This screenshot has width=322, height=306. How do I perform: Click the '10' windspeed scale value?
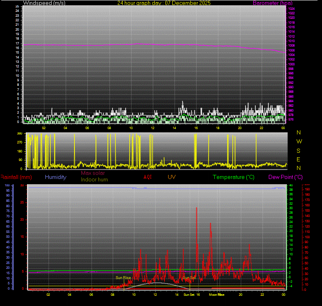pyautogui.click(x=17, y=76)
